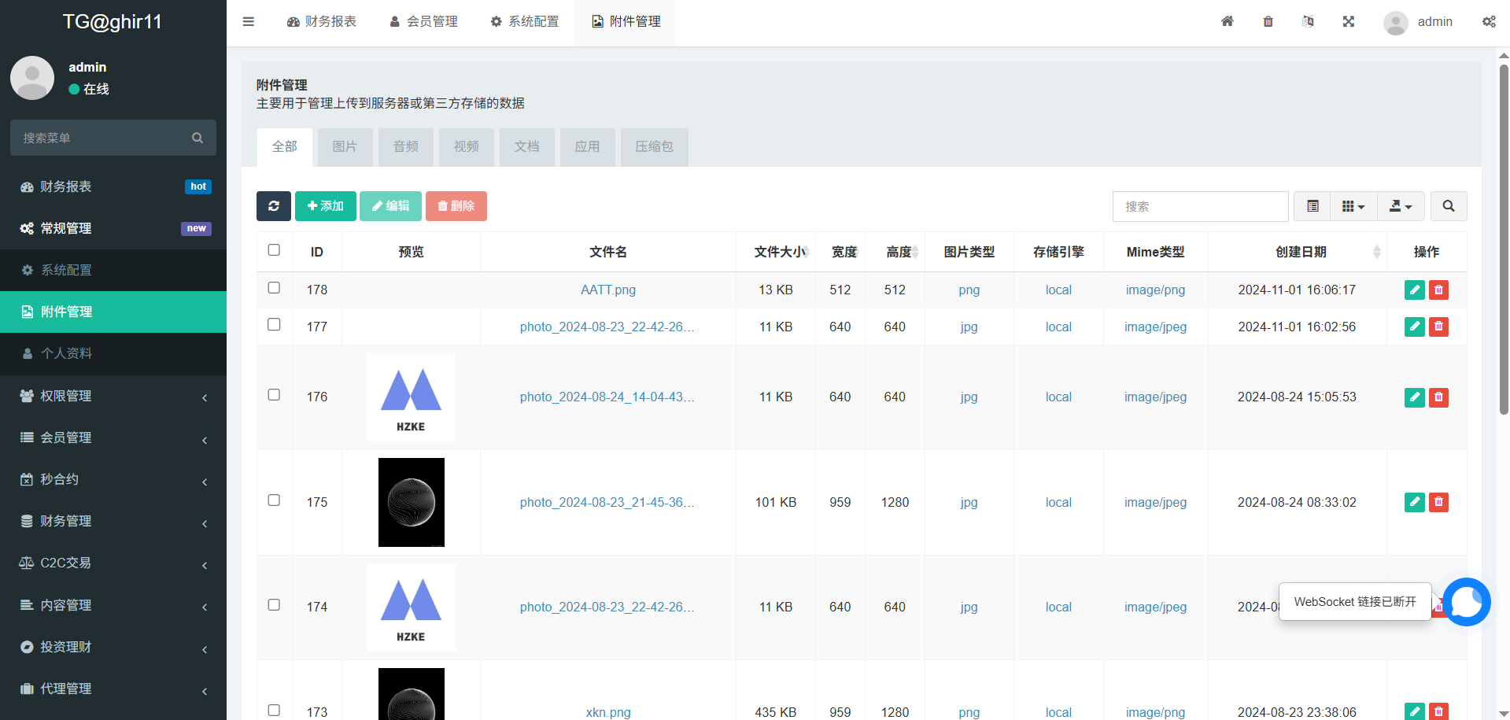Expand the 权限管理 sidebar menu
This screenshot has height=720, width=1510.
coord(113,396)
